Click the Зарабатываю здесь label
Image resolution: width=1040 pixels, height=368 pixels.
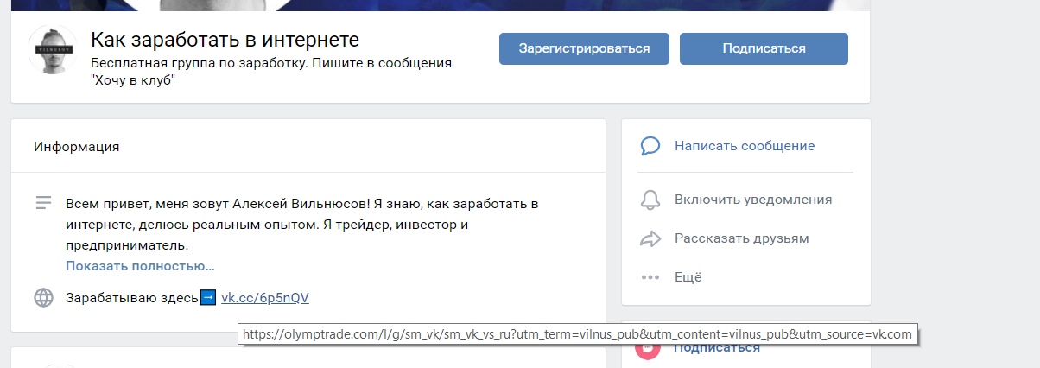pyautogui.click(x=132, y=298)
